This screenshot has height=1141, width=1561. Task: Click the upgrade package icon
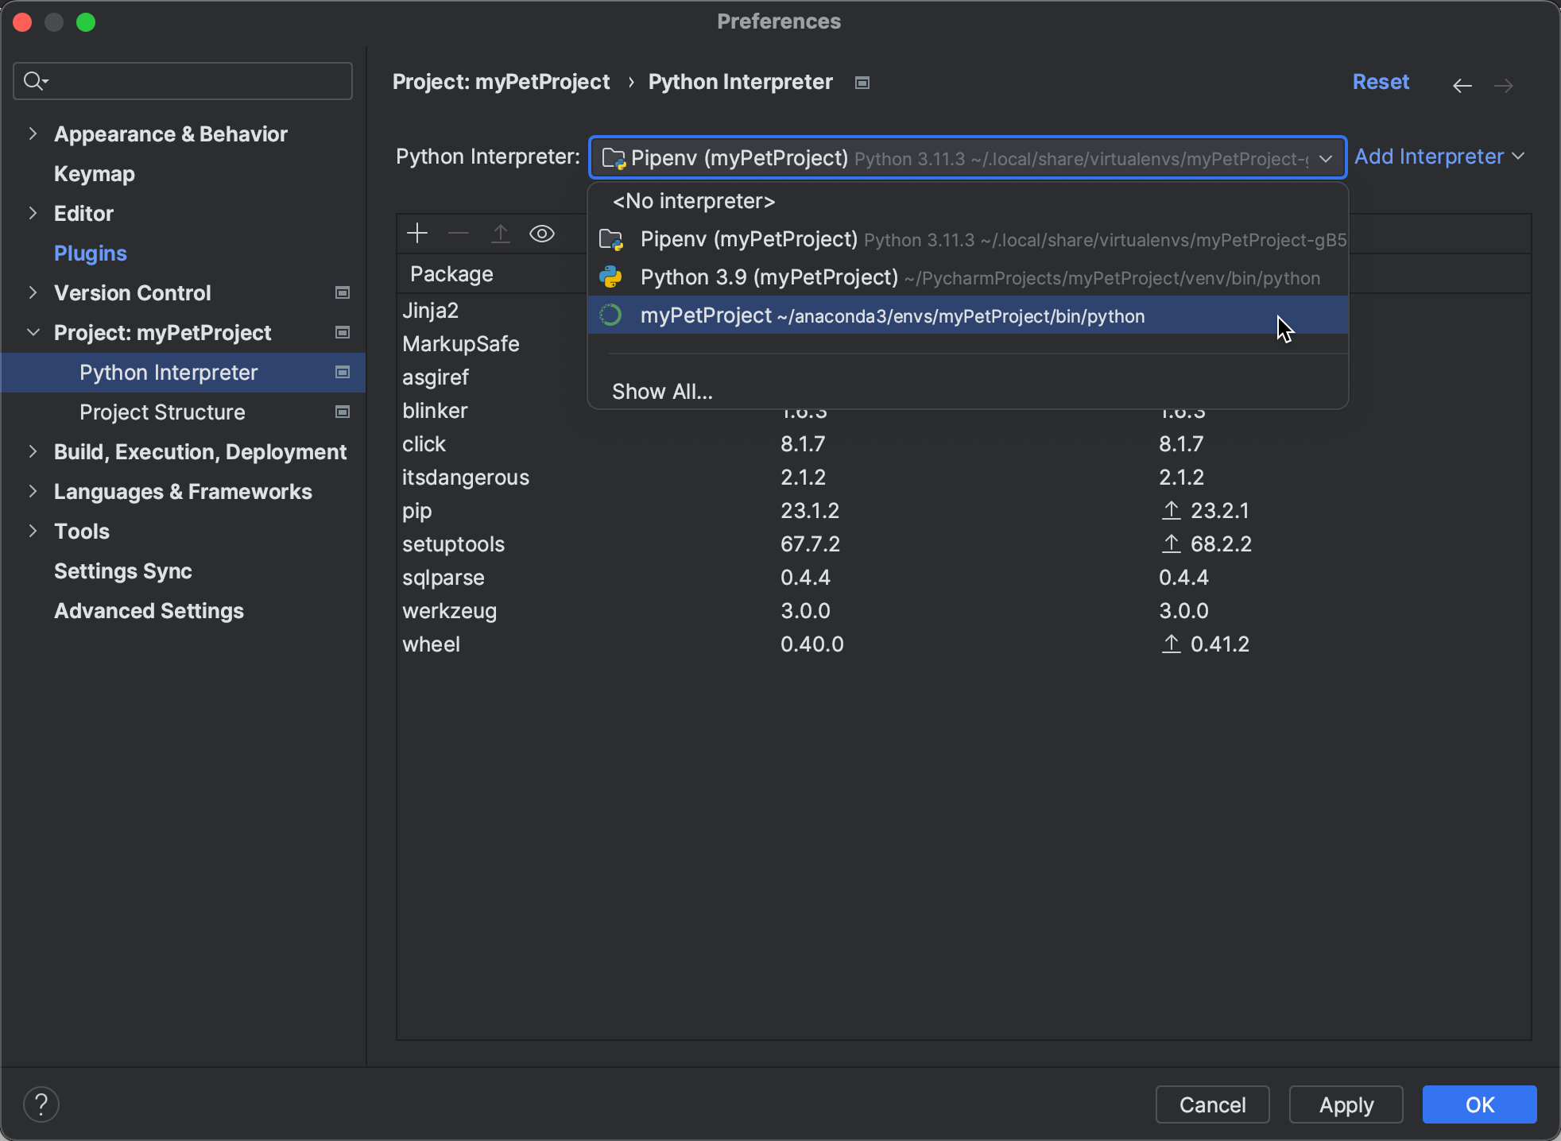[x=500, y=233]
